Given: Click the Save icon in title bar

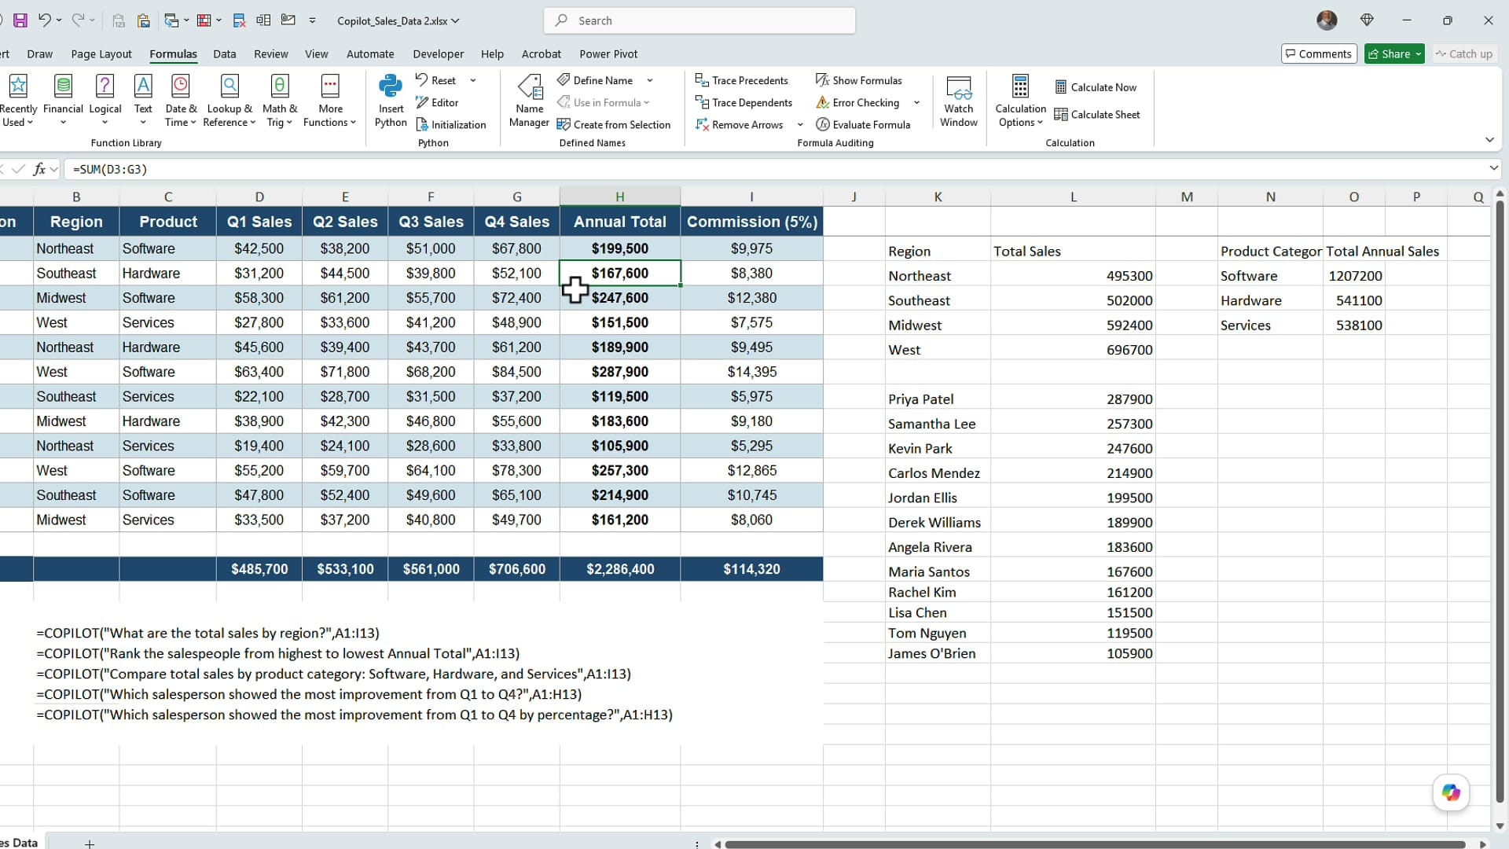Looking at the screenshot, I should click(x=20, y=20).
